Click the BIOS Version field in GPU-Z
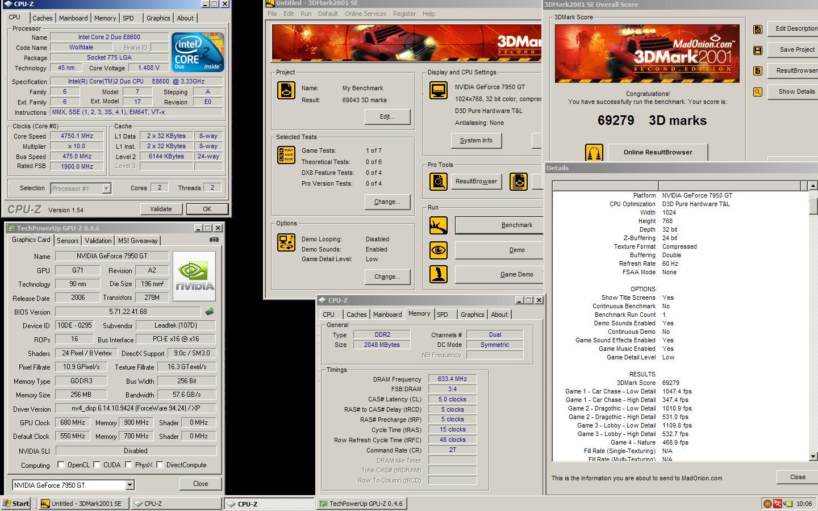The width and height of the screenshot is (818, 511). [128, 312]
